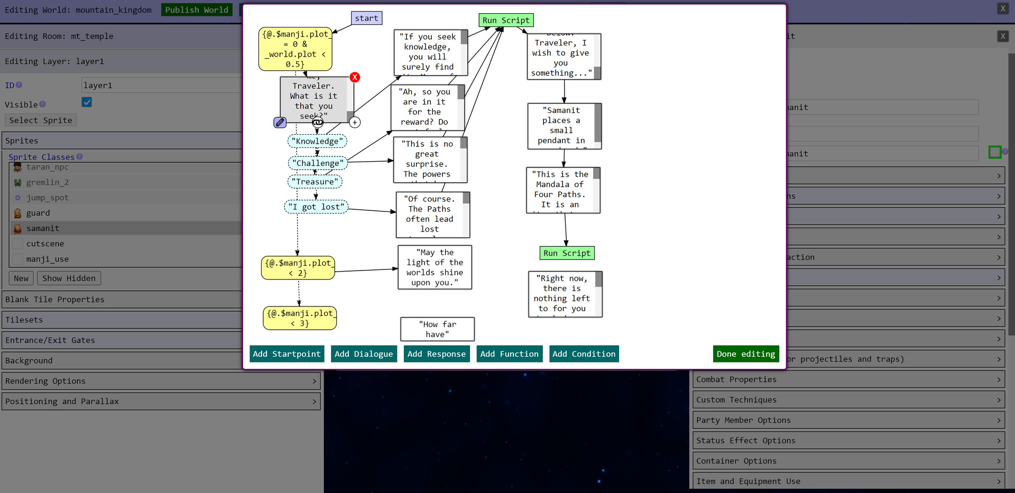The height and width of the screenshot is (493, 1015).
Task: Delete node with the red X icon
Action: 355,77
